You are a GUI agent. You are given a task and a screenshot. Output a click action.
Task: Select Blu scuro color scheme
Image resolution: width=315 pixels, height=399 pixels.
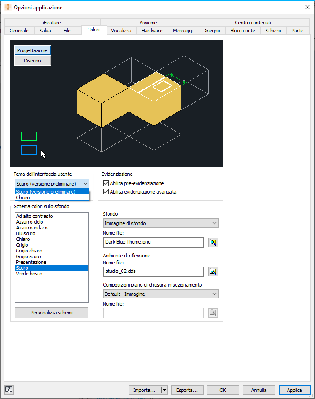tap(52, 233)
